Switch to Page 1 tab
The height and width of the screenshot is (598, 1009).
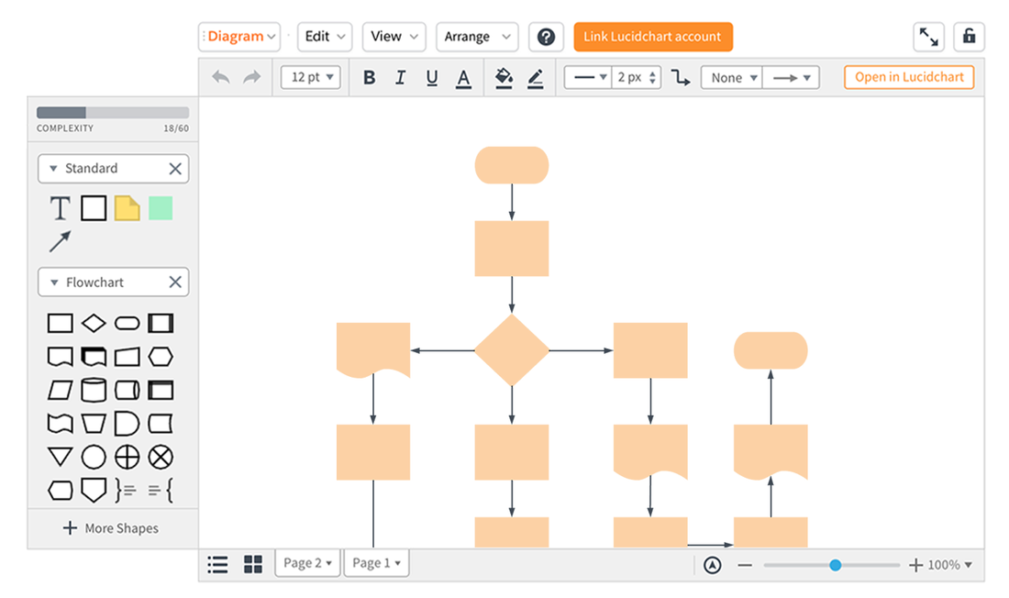click(376, 562)
